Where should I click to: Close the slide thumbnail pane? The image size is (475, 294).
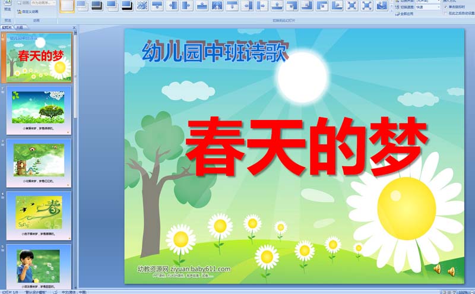point(74,27)
